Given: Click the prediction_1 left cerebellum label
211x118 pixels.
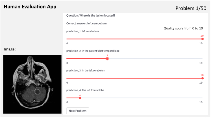Looking at the screenshot, I should pyautogui.click(x=82, y=31).
